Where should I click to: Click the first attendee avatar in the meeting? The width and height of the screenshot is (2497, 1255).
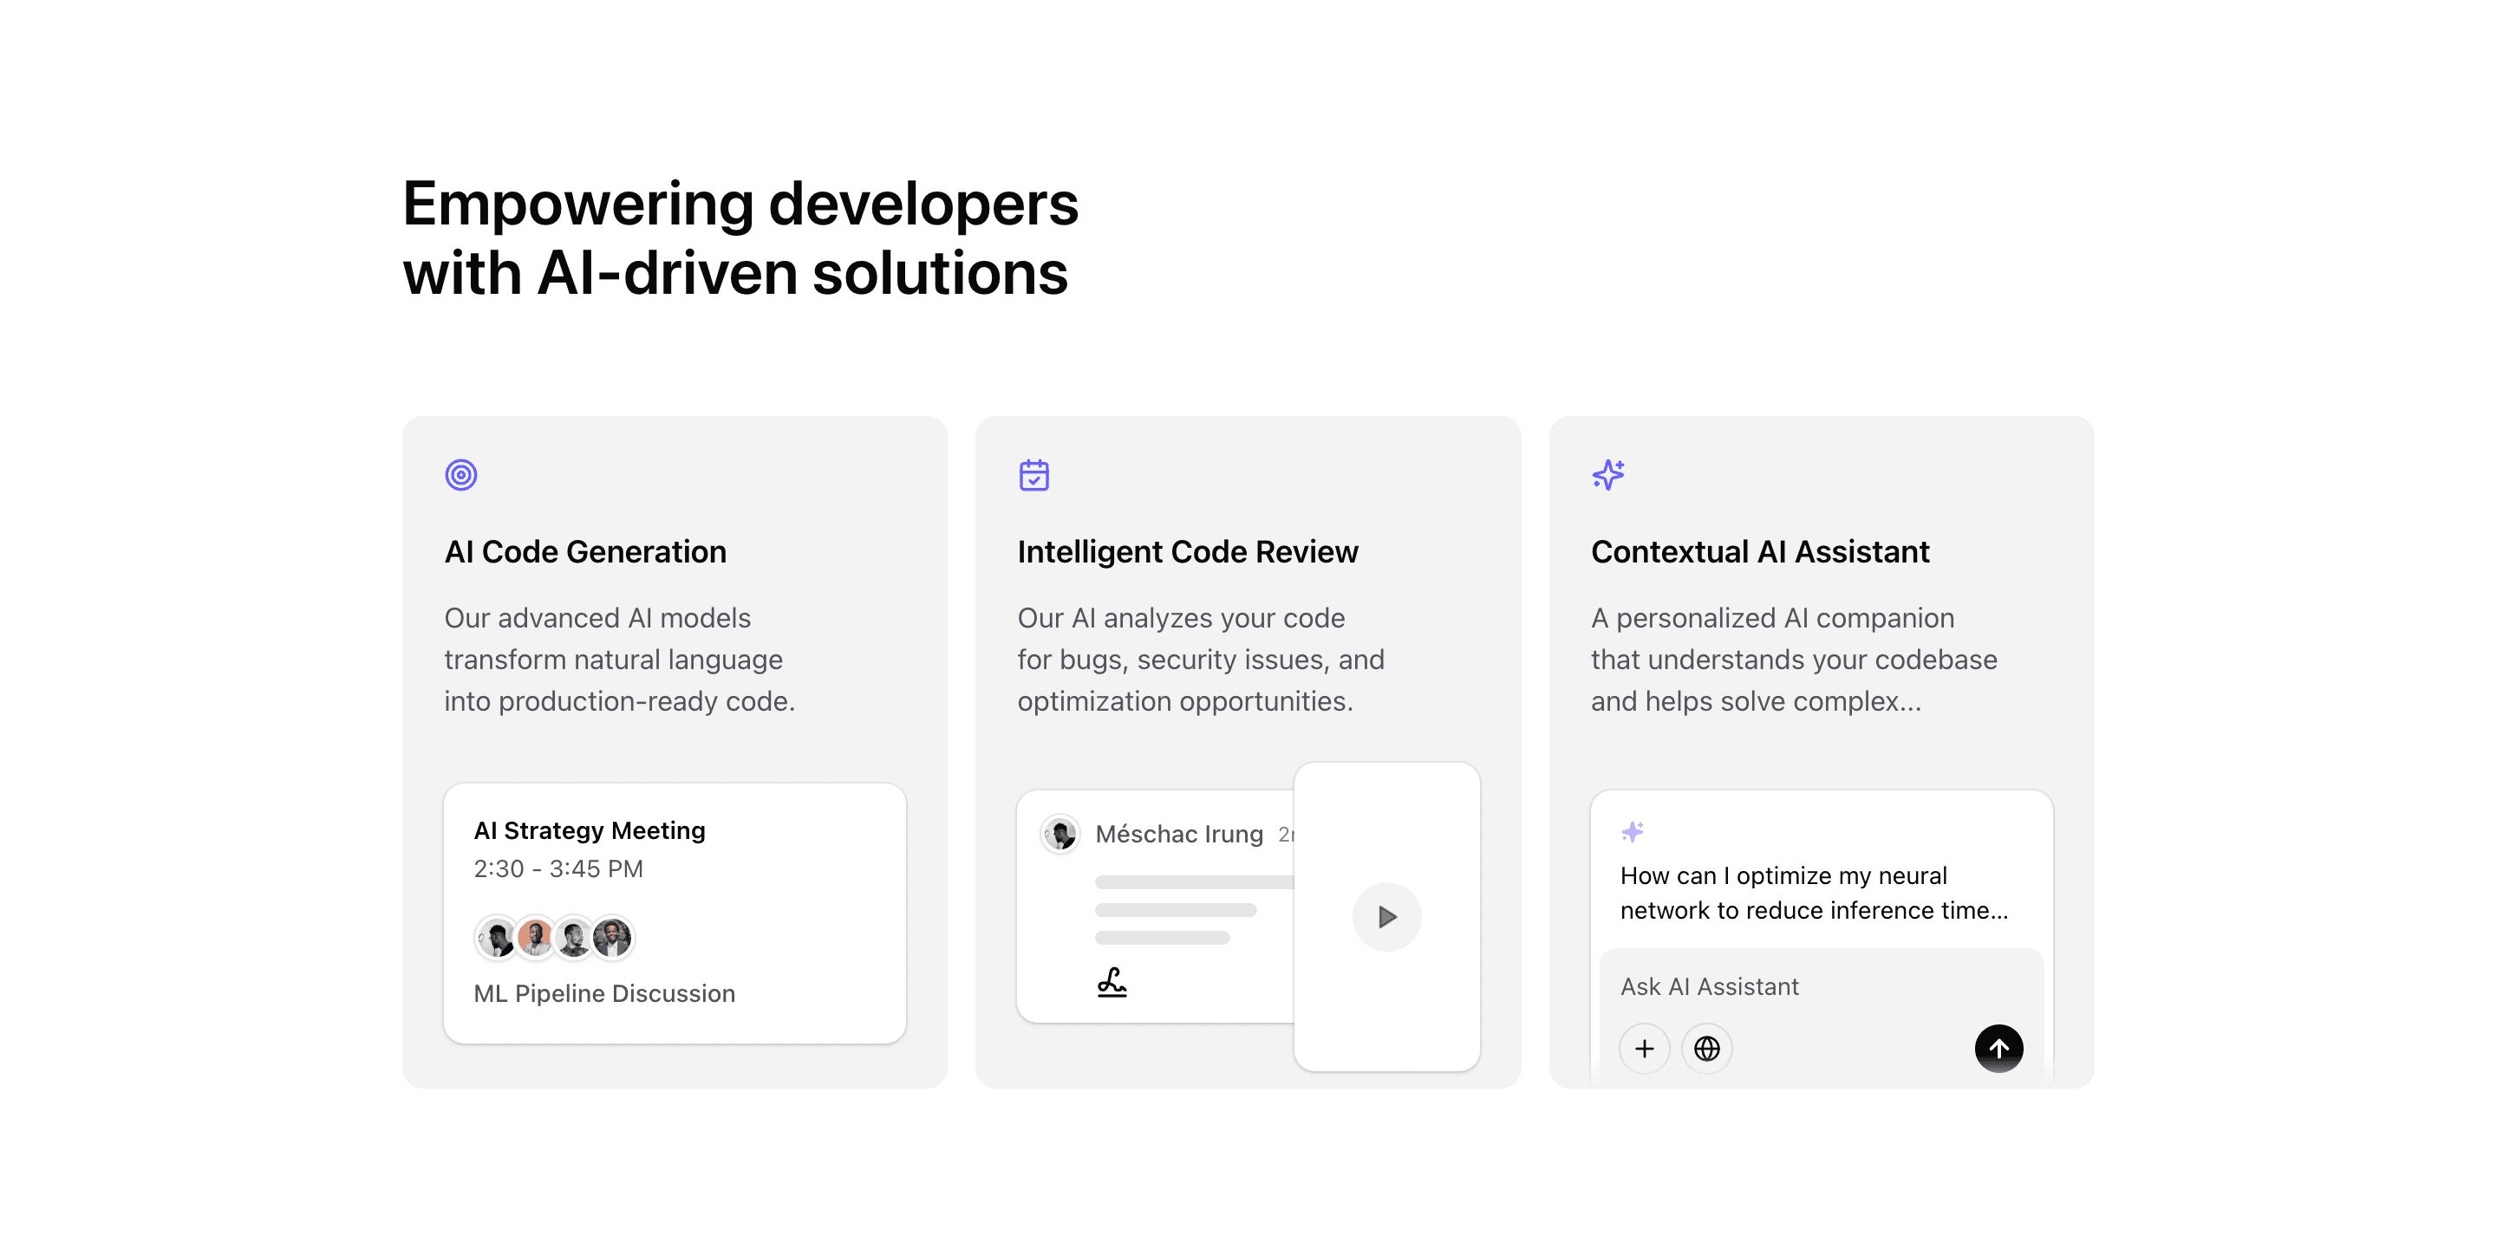point(496,937)
